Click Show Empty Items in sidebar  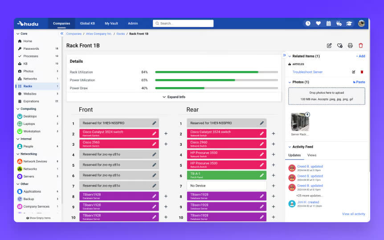pyautogui.click(x=38, y=218)
